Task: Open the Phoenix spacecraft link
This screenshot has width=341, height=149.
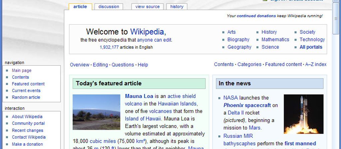Action: pyautogui.click(x=247, y=105)
